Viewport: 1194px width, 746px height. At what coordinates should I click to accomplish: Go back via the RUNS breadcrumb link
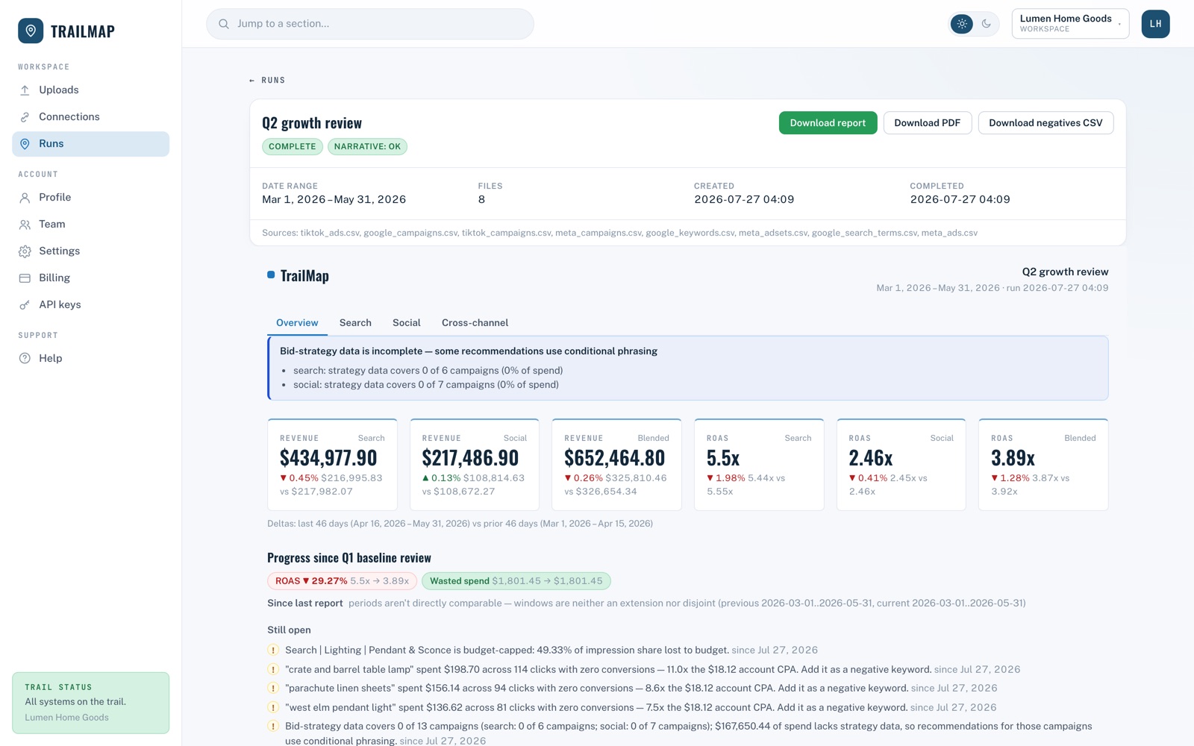tap(267, 81)
